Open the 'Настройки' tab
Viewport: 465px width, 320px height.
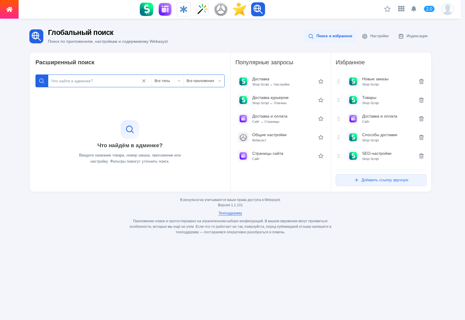(375, 36)
